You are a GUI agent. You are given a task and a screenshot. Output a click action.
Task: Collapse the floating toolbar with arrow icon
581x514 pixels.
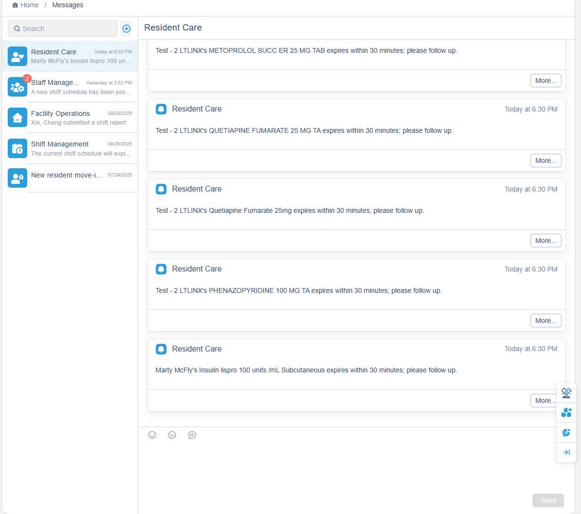[x=566, y=452]
